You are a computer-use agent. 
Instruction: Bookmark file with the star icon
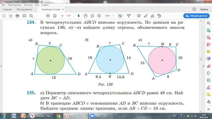(11, 16)
